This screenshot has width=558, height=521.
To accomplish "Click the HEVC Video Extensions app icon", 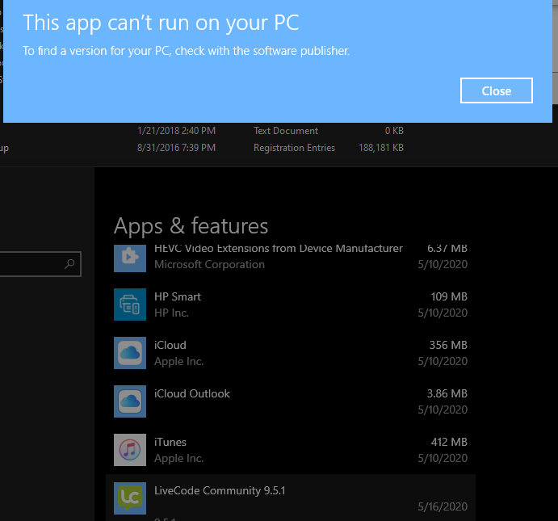I will click(129, 257).
